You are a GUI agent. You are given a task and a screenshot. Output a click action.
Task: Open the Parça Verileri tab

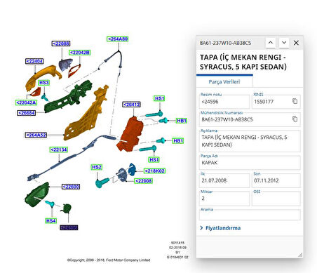pos(224,81)
